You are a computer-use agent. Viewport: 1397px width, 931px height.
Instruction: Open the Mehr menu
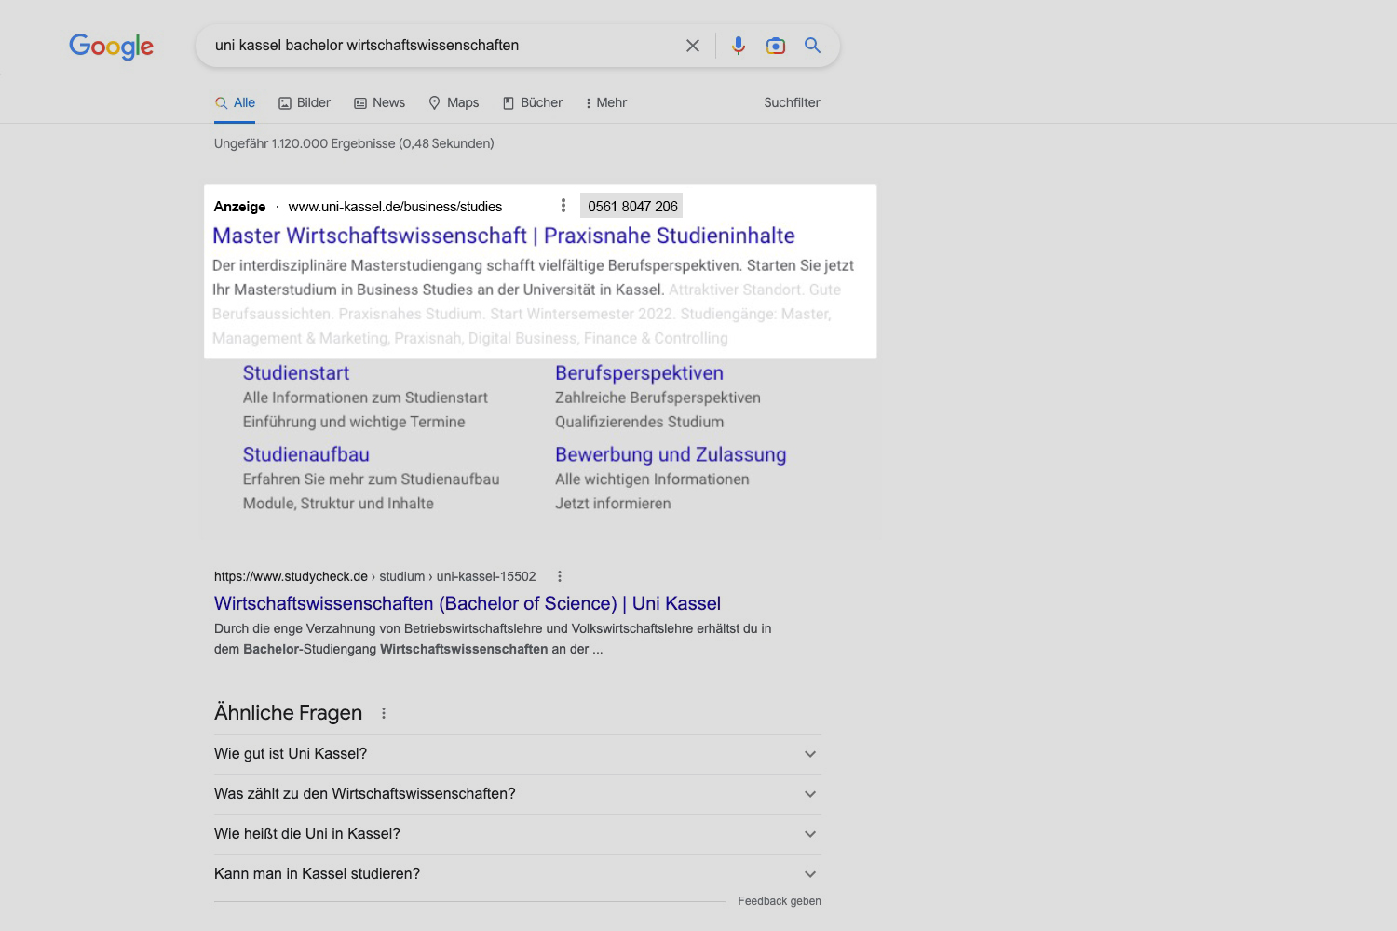coord(606,102)
